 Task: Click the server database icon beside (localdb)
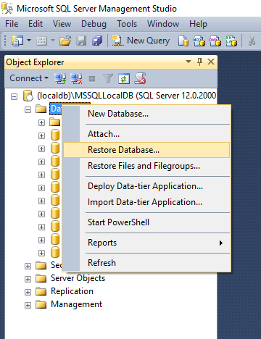28,96
